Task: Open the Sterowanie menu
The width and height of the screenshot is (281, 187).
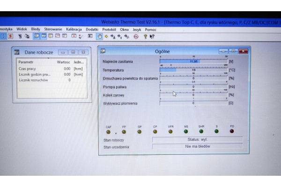Action: point(53,29)
